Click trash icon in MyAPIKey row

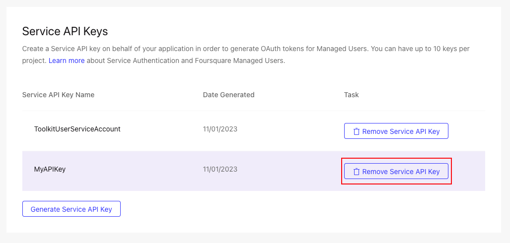[357, 172]
